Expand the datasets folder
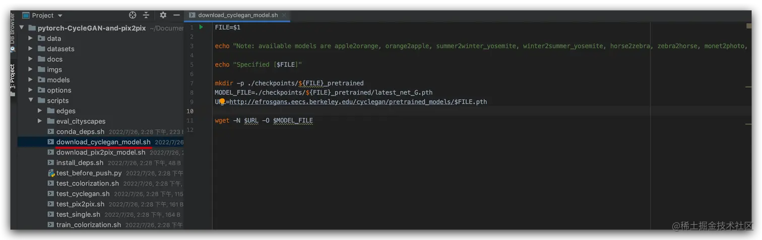The image size is (762, 240). (31, 49)
